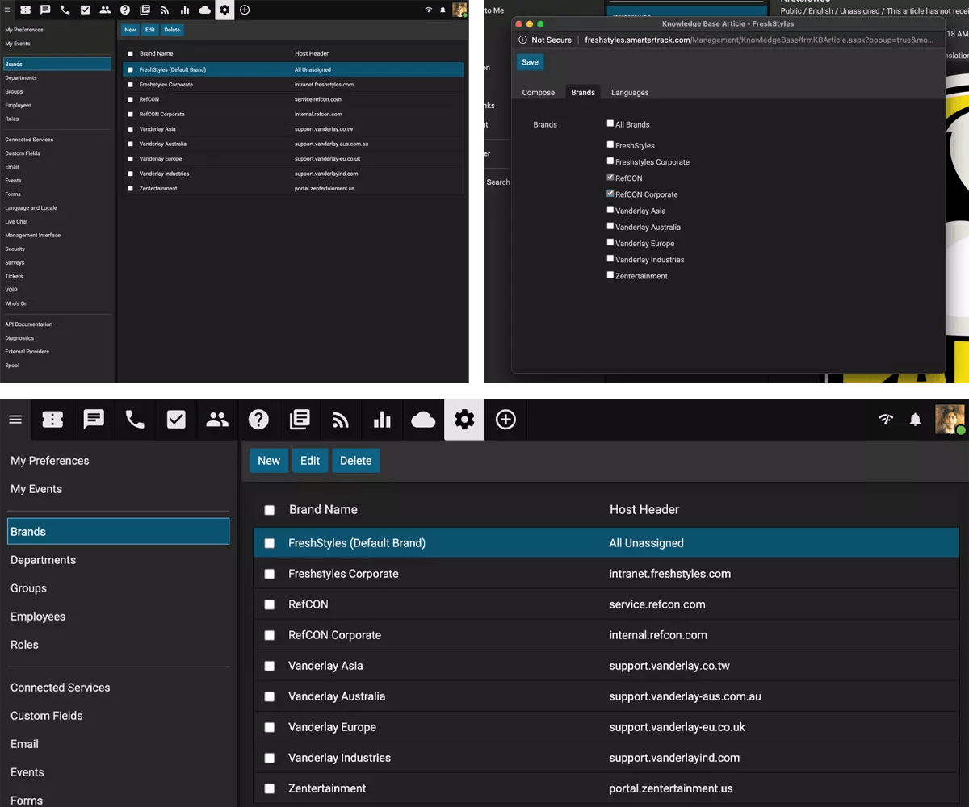Screen dimensions: 969x807
Task: Open the cloud icon in the enlarged toolbar
Action: click(x=423, y=420)
